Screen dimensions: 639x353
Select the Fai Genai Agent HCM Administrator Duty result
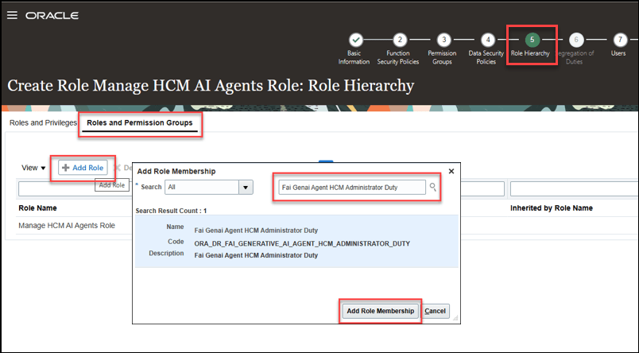point(296,242)
